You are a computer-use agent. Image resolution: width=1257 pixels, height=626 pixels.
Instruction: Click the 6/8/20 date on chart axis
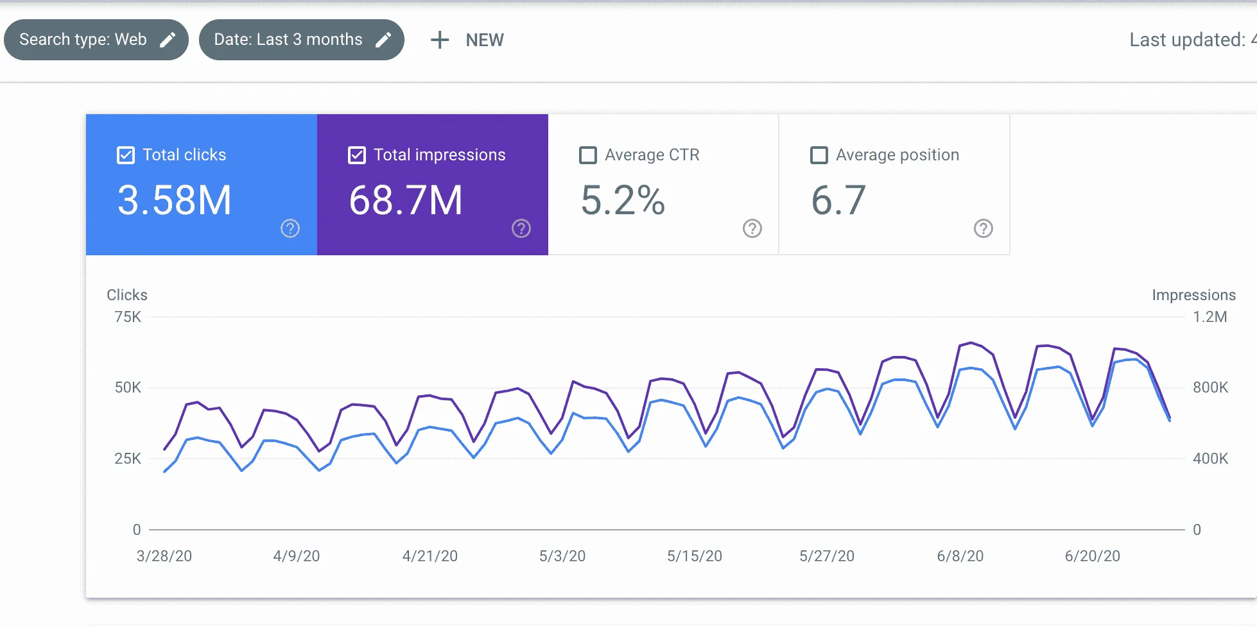coord(960,556)
